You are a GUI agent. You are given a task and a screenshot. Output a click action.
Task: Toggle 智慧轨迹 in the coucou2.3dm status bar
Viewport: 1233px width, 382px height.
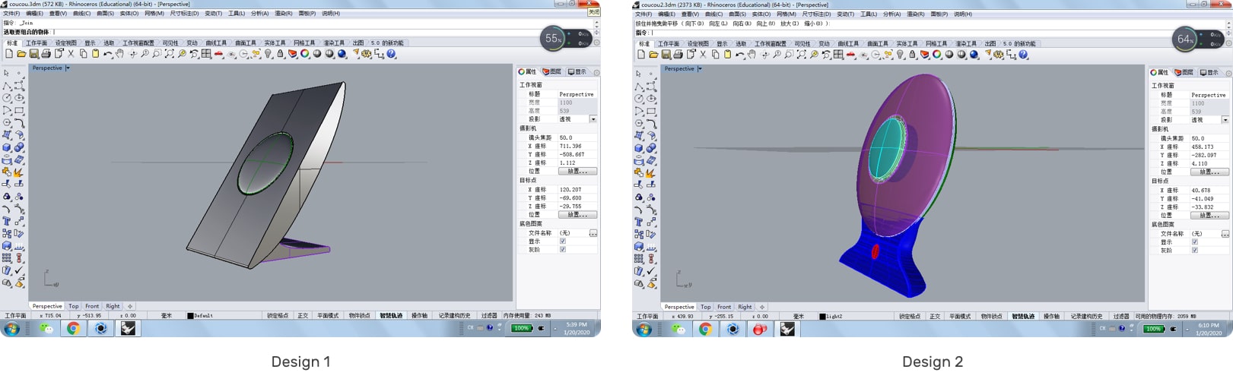tap(1023, 316)
